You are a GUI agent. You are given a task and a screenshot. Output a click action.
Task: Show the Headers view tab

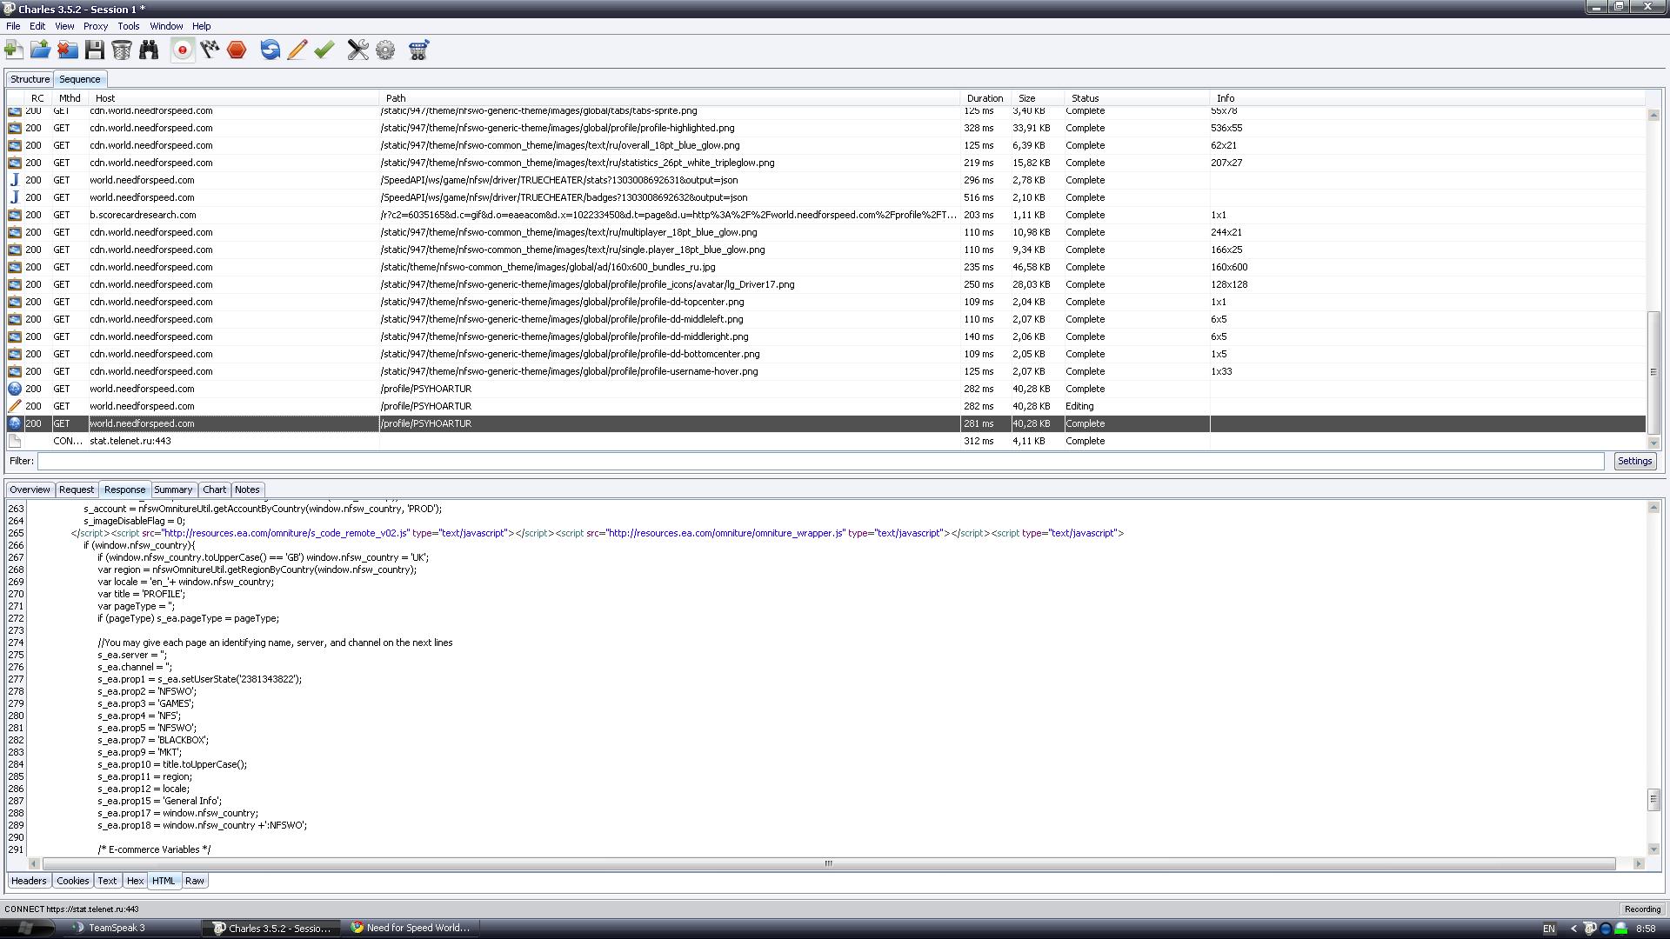pyautogui.click(x=29, y=881)
